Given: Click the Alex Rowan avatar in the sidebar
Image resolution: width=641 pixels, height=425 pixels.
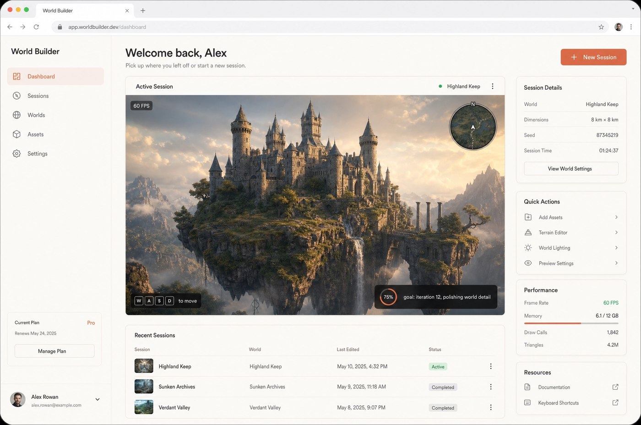Looking at the screenshot, I should 18,399.
